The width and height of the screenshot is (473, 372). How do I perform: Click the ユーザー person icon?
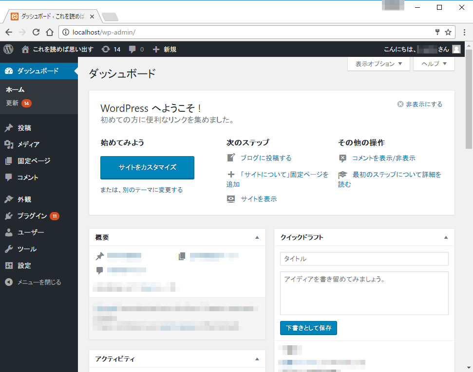point(9,232)
